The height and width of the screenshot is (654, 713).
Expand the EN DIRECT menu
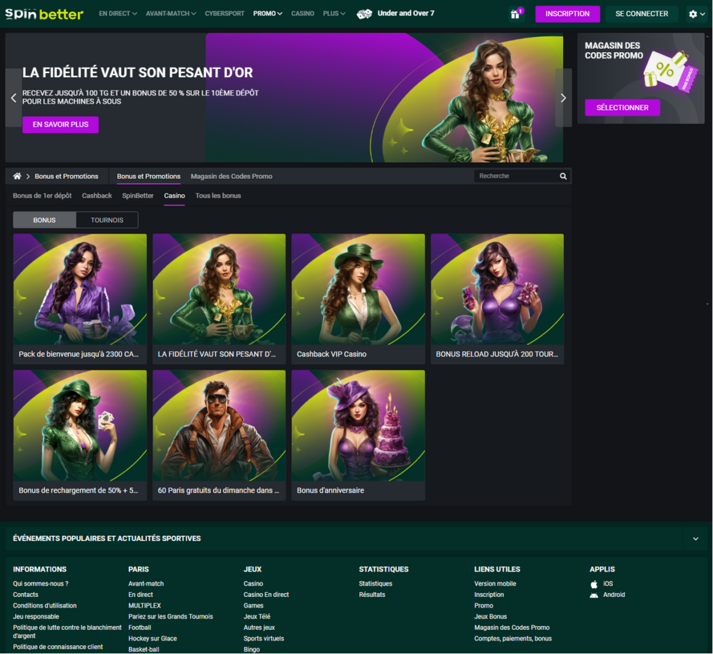click(x=118, y=14)
